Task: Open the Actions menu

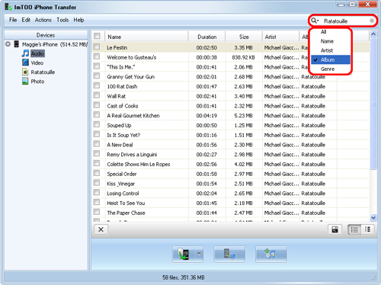Action: pos(43,20)
